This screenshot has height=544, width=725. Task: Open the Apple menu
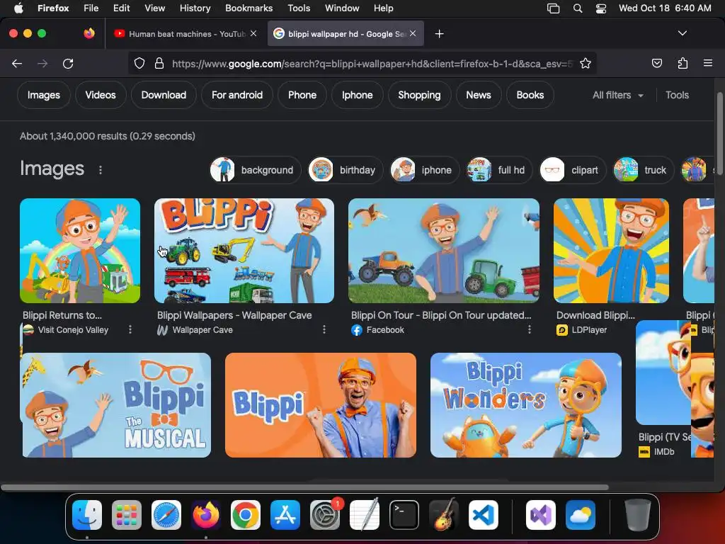pyautogui.click(x=18, y=8)
